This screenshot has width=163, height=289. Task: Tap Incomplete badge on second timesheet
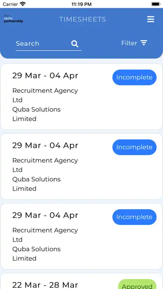click(x=134, y=147)
